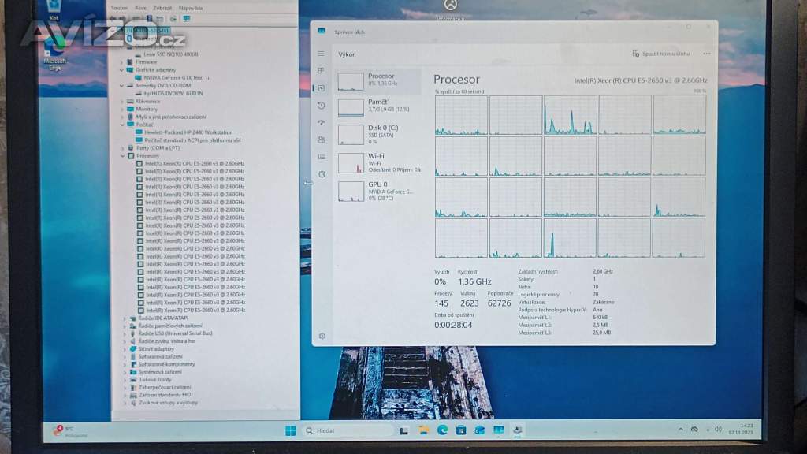Screen dimensions: 807x454
Task: Open Services page in Task Manager sidebar
Action: click(x=321, y=174)
